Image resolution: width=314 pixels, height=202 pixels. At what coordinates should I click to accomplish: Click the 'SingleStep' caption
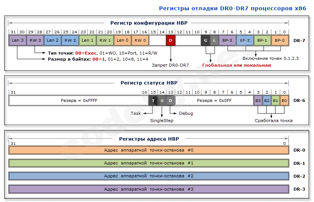point(162,121)
